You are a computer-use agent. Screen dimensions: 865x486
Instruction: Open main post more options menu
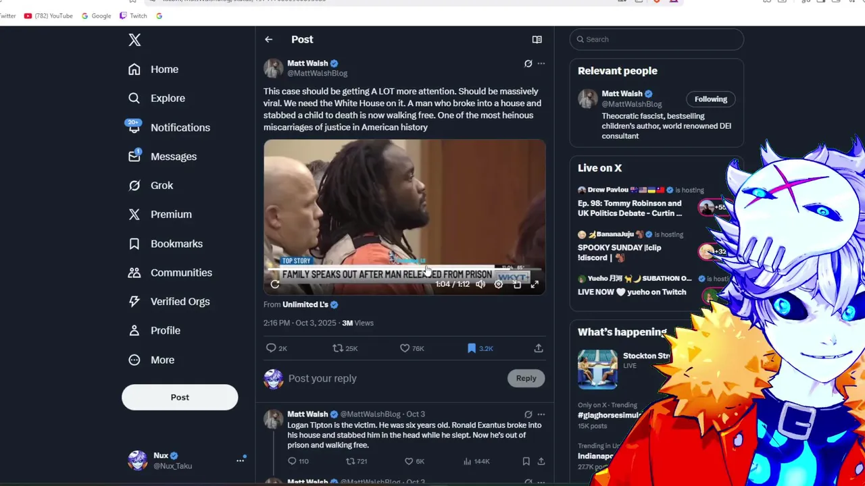541,63
